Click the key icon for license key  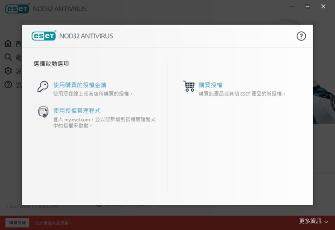point(43,87)
